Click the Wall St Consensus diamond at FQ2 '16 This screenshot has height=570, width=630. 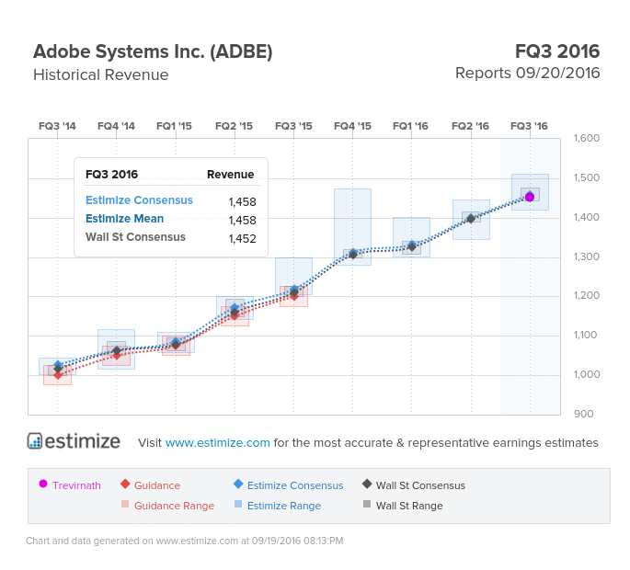[x=471, y=219]
